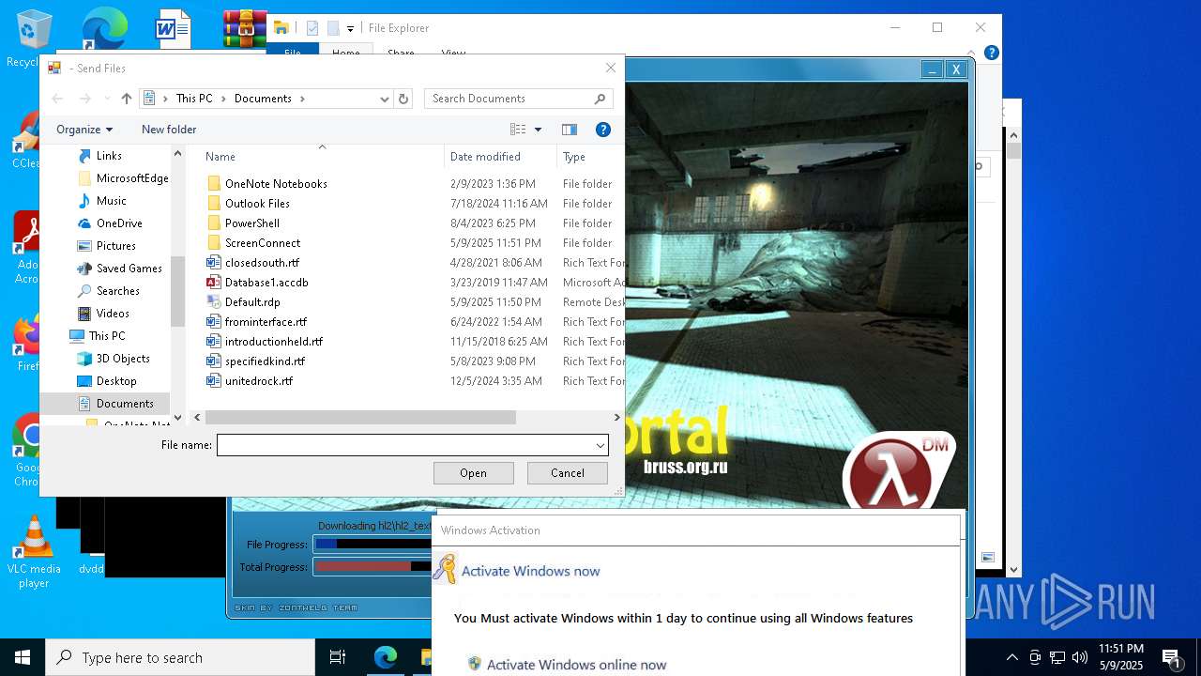1201x676 pixels.
Task: Click Activate Windows online now
Action: coord(576,665)
